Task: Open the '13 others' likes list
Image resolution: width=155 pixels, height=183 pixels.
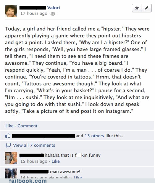Action: 94,136
